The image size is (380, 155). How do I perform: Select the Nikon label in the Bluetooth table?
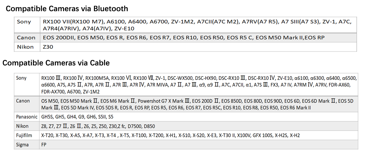[25, 47]
